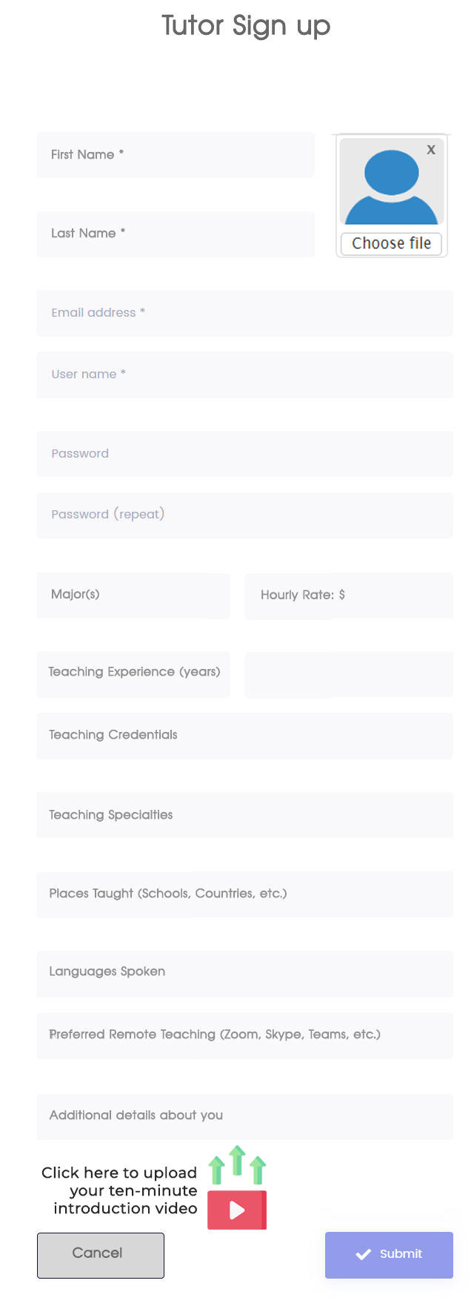Click the Teaching Credentials field
This screenshot has width=474, height=1312.
point(244,735)
